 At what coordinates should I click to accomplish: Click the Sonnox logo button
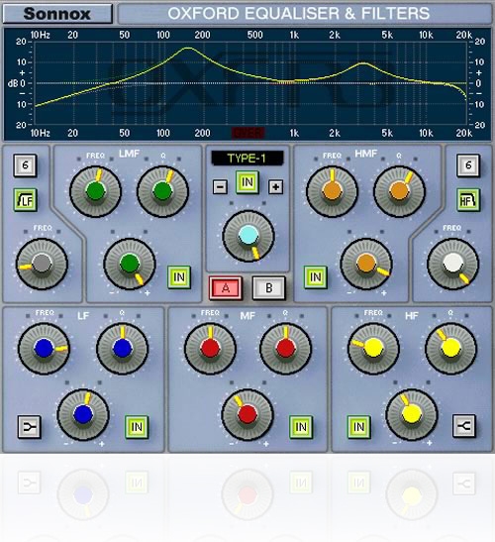tap(57, 14)
